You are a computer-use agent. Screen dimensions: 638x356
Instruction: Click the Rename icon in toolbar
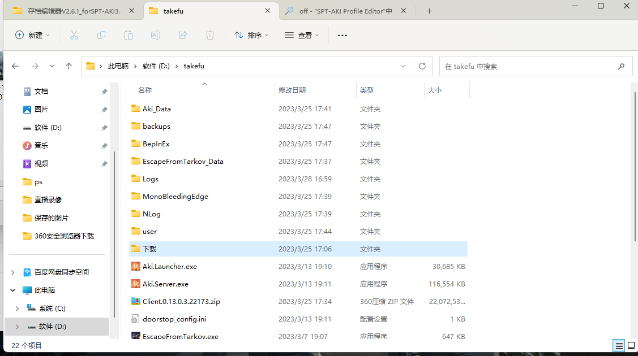156,35
